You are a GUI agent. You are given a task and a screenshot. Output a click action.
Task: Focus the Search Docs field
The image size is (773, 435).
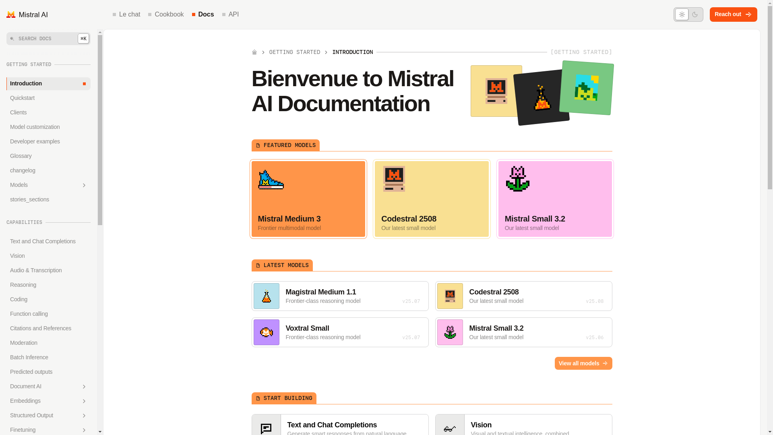coord(48,39)
